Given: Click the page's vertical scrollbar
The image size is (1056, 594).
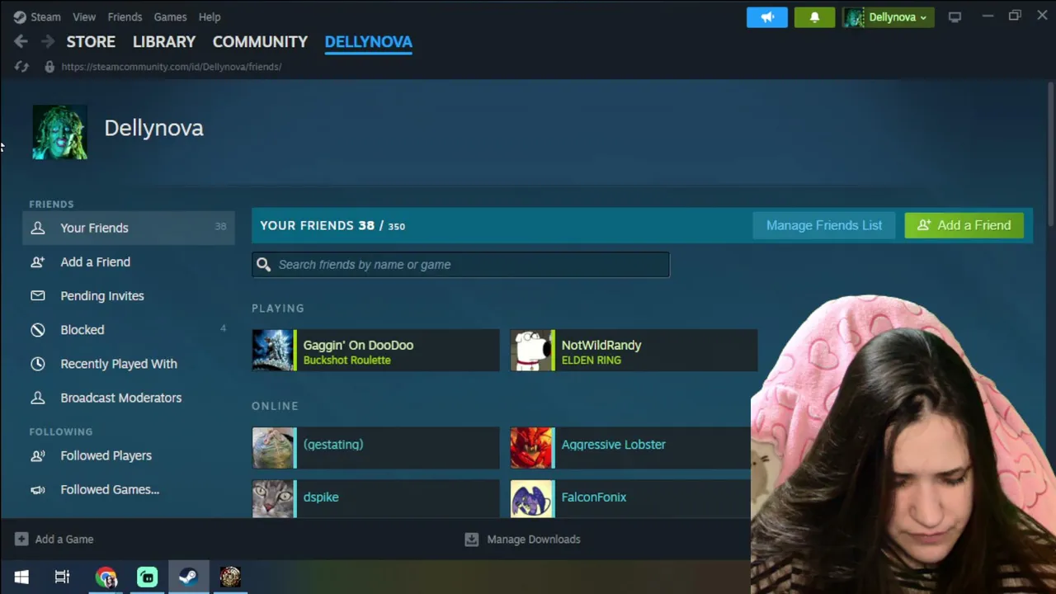Looking at the screenshot, I should (x=1051, y=153).
